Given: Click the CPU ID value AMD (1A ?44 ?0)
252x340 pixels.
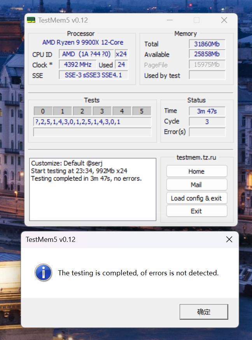Looking at the screenshot, I should pyautogui.click(x=86, y=54).
